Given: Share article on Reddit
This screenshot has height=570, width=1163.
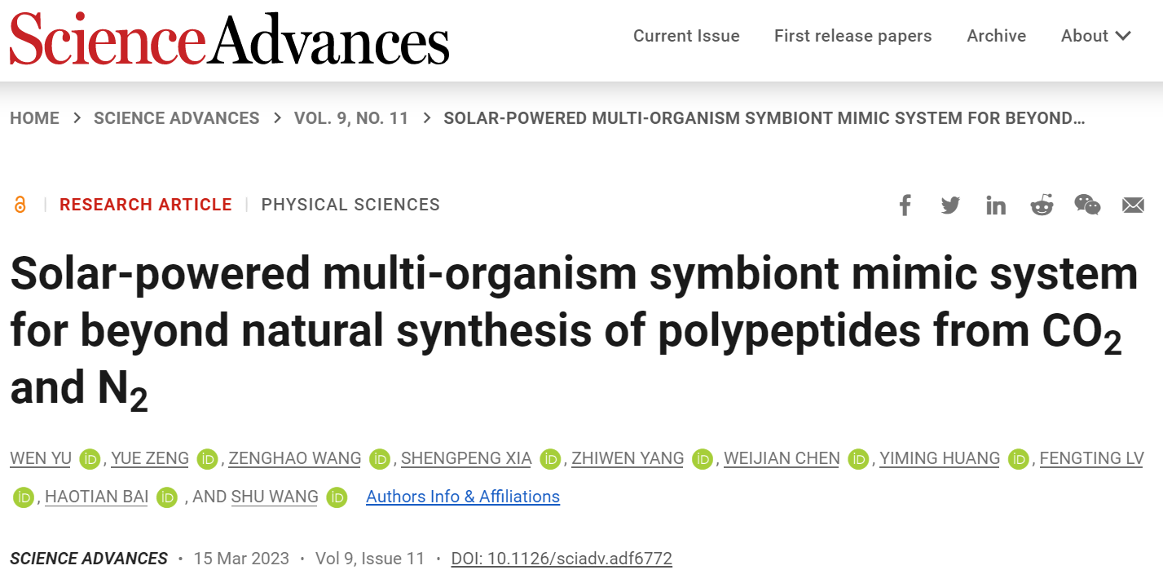Looking at the screenshot, I should pyautogui.click(x=1042, y=205).
